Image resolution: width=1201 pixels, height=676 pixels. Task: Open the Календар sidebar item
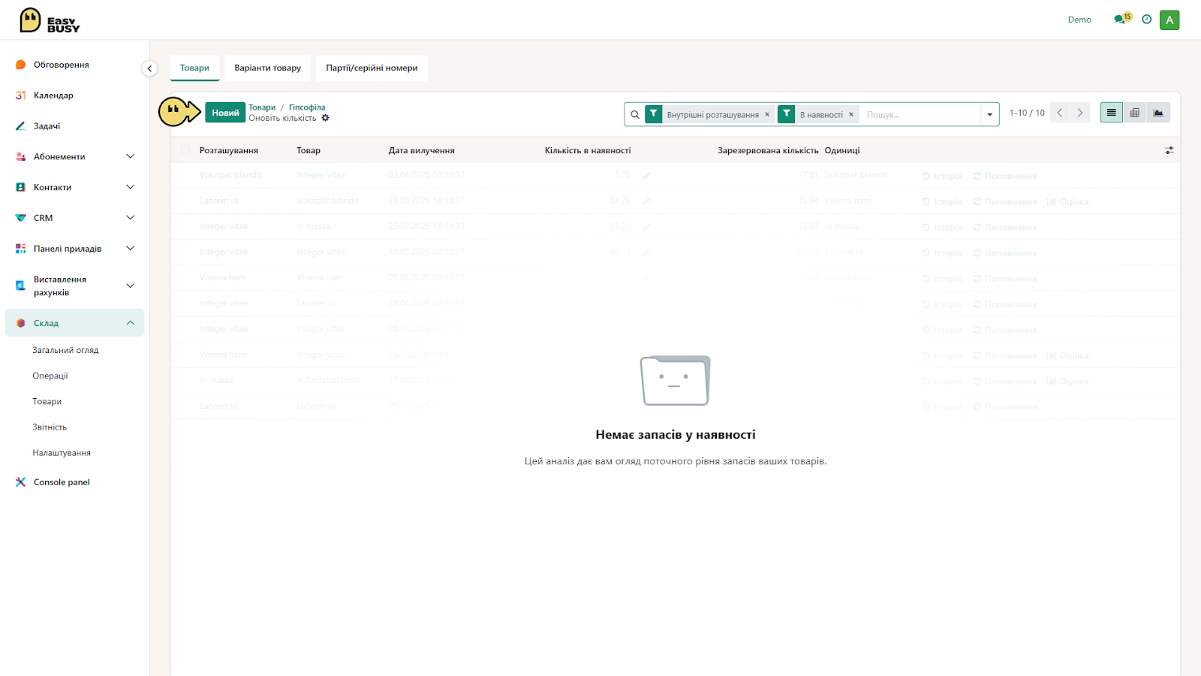pyautogui.click(x=53, y=95)
